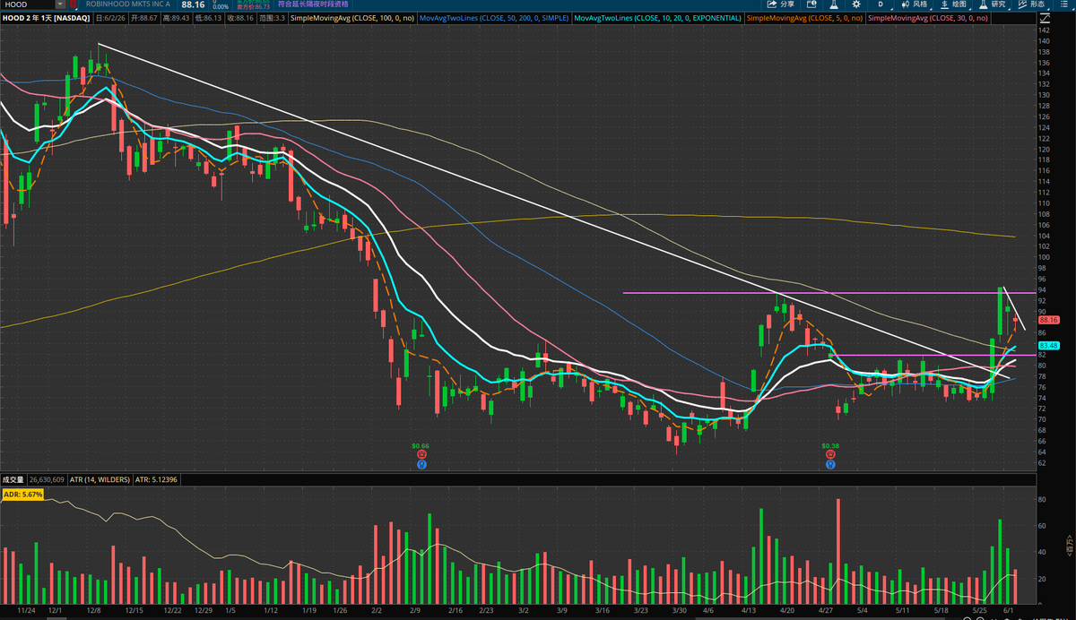Click the HOOD 2年 1天 [NASDAQ] chart title
The height and width of the screenshot is (620, 1076).
(x=46, y=18)
